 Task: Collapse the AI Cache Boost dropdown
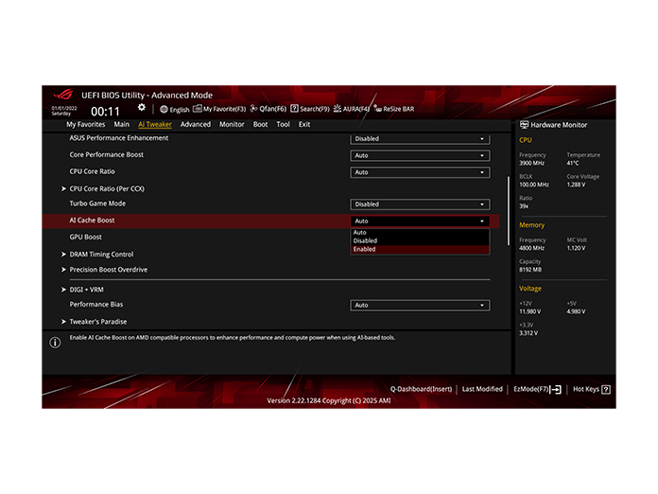(x=420, y=221)
